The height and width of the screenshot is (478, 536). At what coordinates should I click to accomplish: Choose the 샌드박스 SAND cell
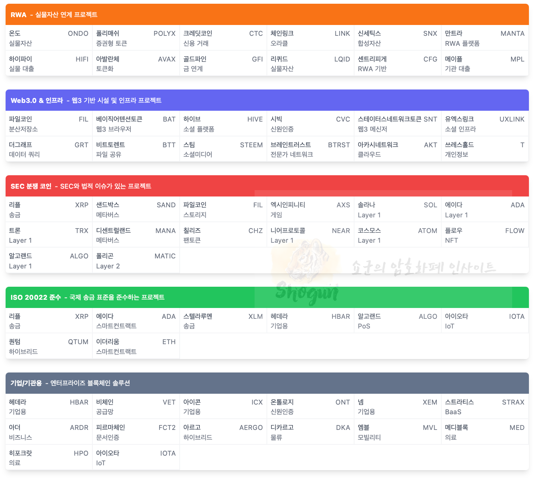pyautogui.click(x=136, y=210)
